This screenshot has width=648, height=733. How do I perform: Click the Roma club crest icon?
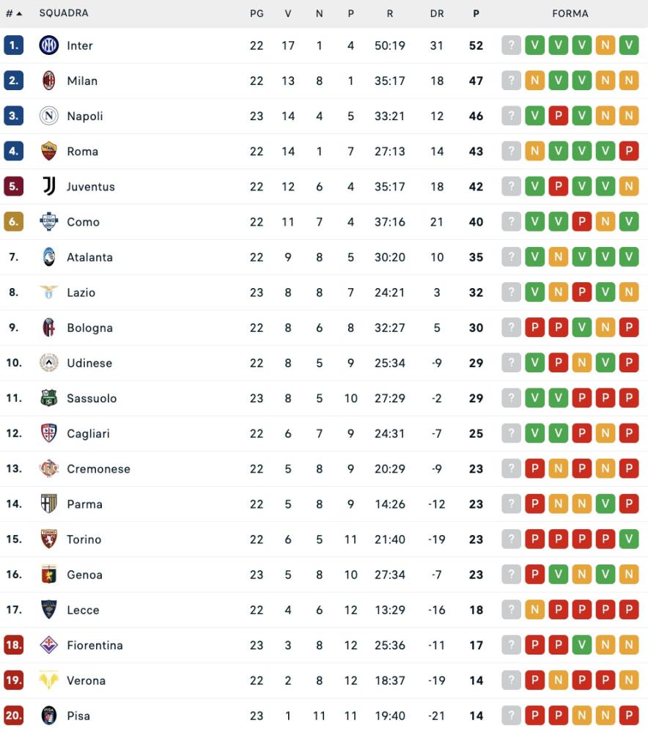pos(48,151)
